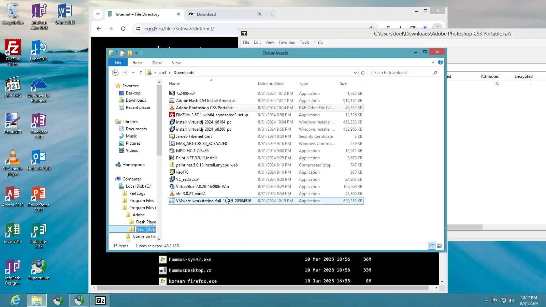Open the Tools menu in 7-Zip
Screen dimensions: 546x307
(304, 42)
